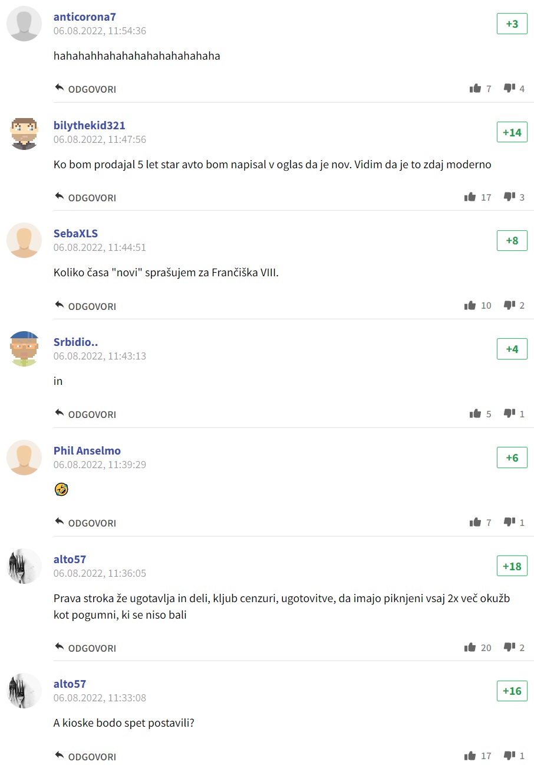Click bilythekid321's pixel avatar
This screenshot has width=534, height=768.
(x=24, y=133)
